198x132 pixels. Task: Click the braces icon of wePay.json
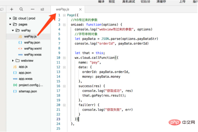[x=20, y=43]
